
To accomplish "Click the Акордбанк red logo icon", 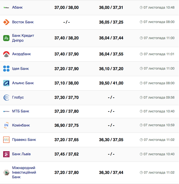I will point(6,54).
